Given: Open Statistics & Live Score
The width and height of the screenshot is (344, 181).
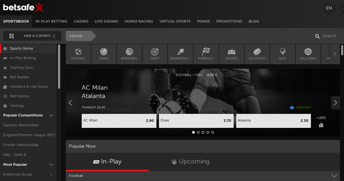Looking at the screenshot, I should [x=28, y=87].
